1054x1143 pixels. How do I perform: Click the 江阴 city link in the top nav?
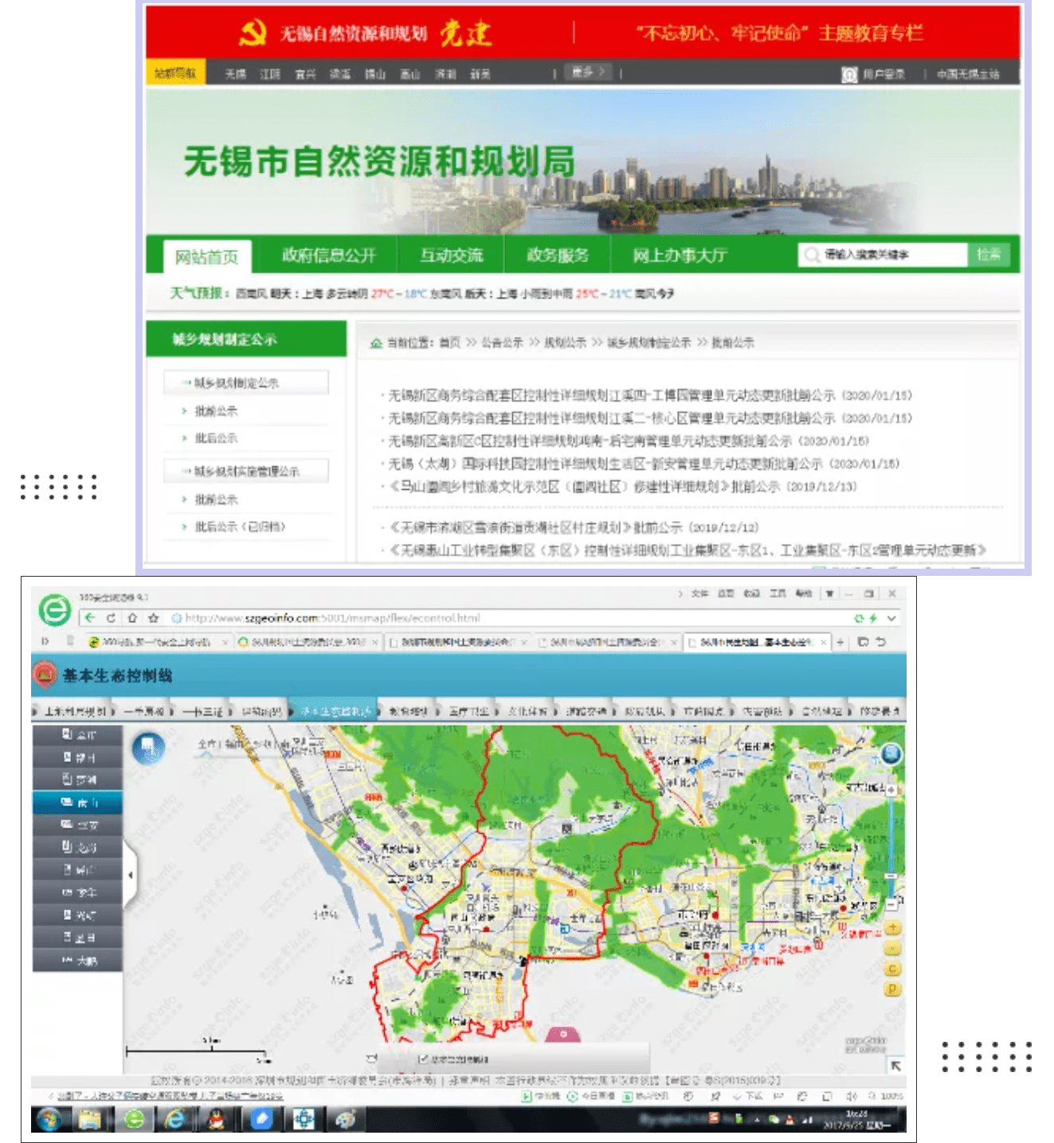tap(270, 74)
